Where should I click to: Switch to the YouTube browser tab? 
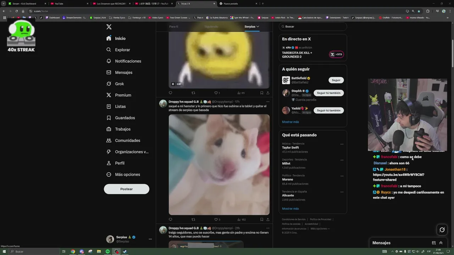click(69, 4)
